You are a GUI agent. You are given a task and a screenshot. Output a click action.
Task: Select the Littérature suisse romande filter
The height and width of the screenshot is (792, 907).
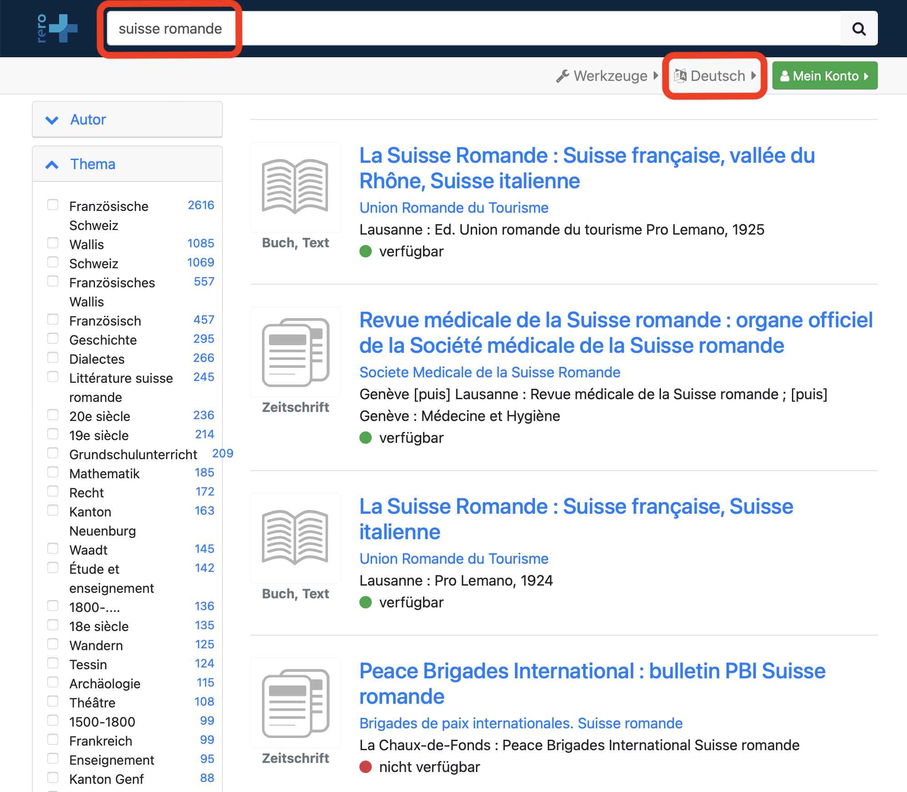[53, 376]
